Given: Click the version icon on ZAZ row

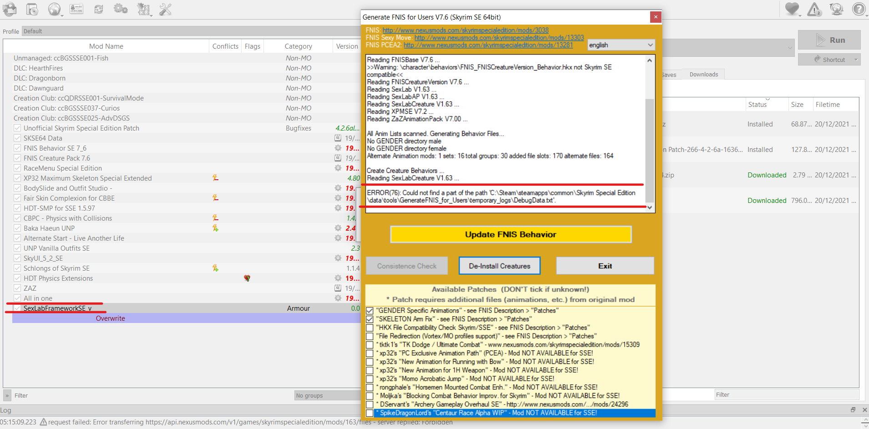Looking at the screenshot, I should coord(338,288).
